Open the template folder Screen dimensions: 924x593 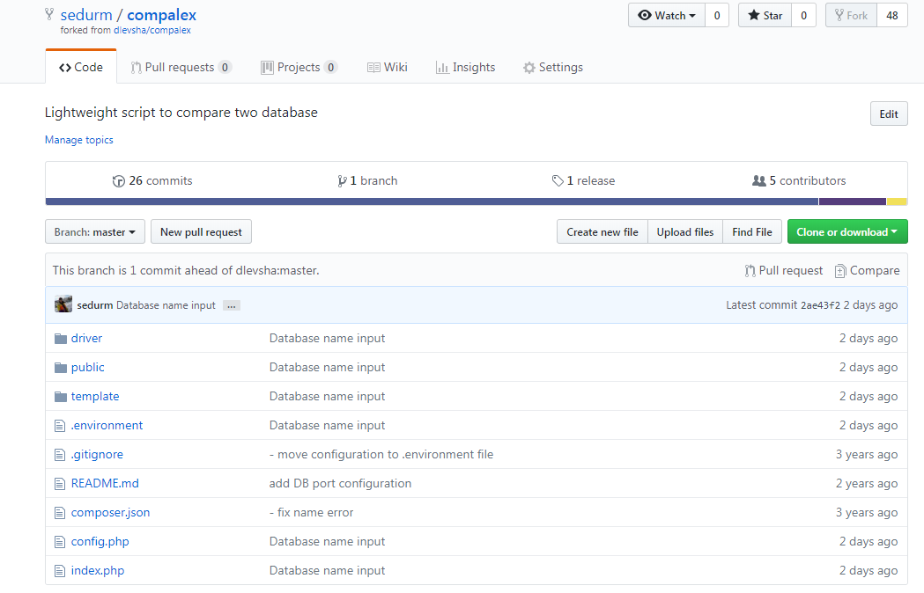[95, 396]
